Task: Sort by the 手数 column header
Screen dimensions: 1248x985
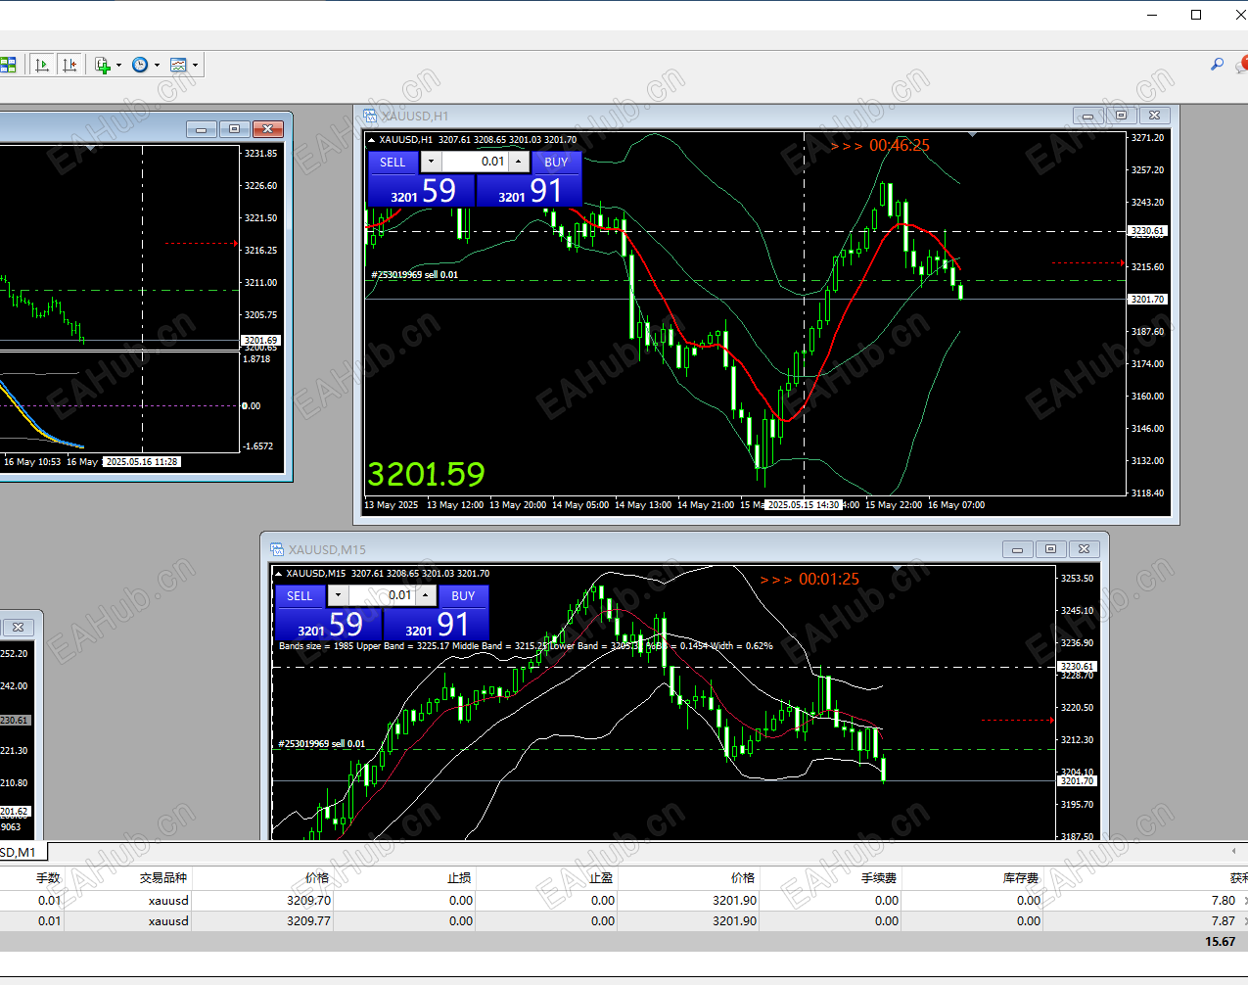Action: coord(48,878)
